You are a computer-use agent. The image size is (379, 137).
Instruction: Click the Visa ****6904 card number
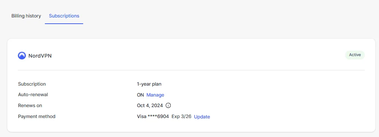click(x=153, y=117)
